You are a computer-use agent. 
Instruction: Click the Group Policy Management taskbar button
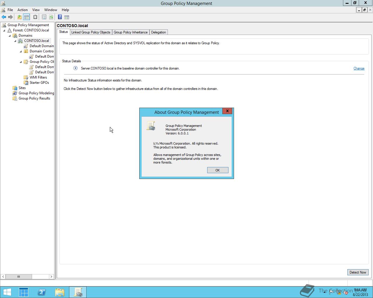point(78,292)
